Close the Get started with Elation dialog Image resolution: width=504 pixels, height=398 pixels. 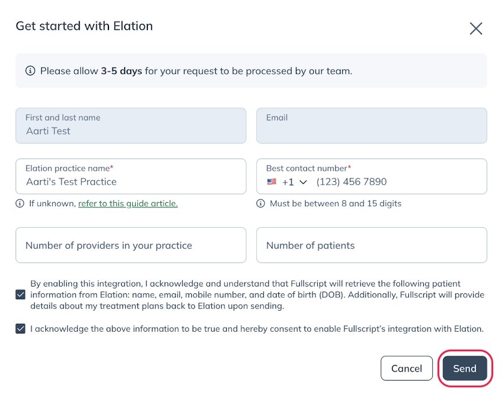click(476, 28)
